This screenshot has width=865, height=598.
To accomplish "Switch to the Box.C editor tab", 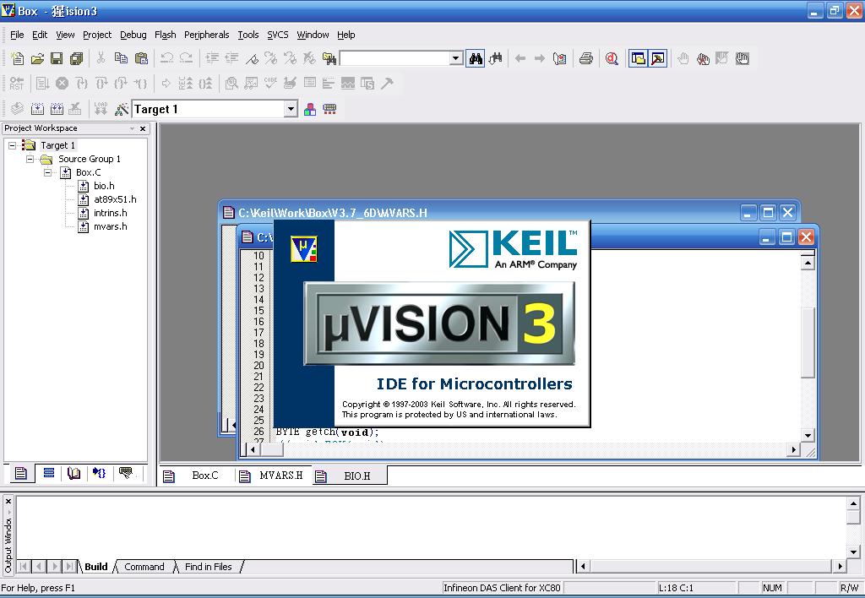I will click(x=198, y=476).
